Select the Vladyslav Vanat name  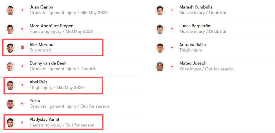tap(44, 119)
